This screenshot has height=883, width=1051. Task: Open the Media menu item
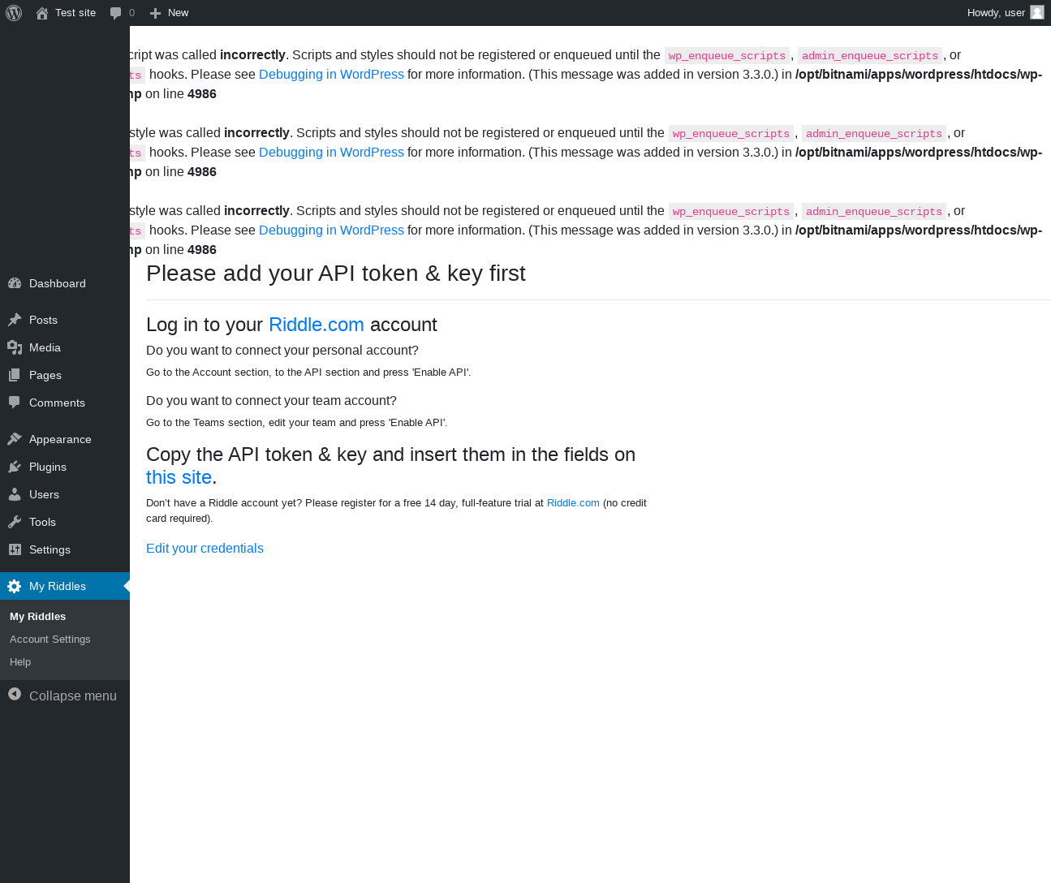pos(65,347)
